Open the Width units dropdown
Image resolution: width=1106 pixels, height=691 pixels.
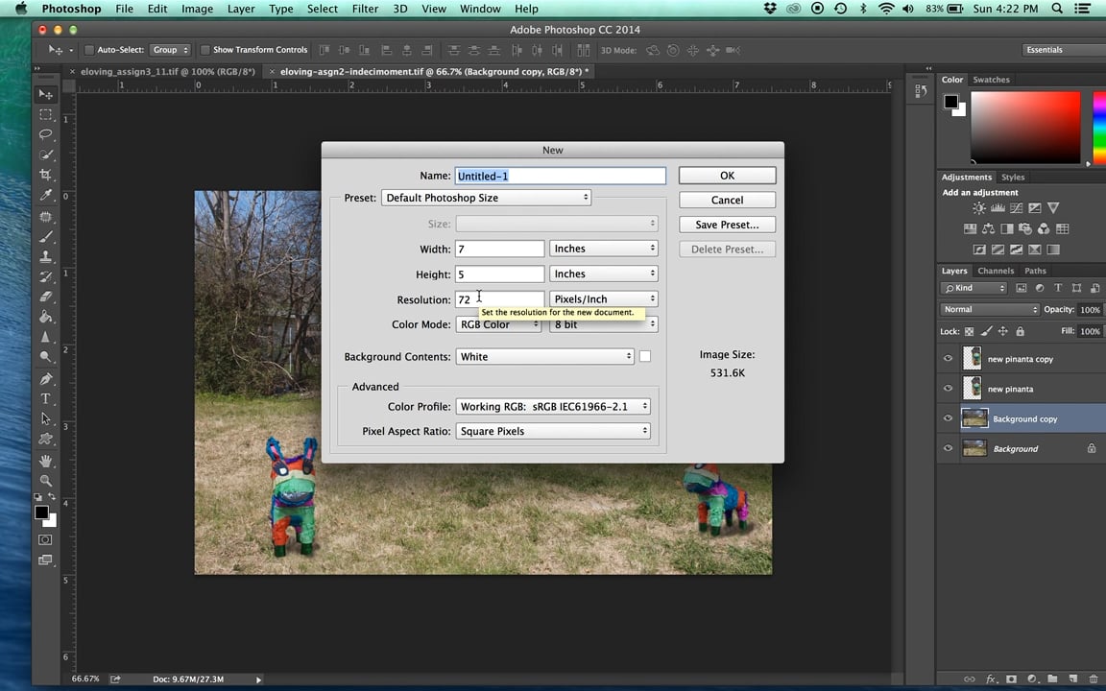[x=604, y=249]
